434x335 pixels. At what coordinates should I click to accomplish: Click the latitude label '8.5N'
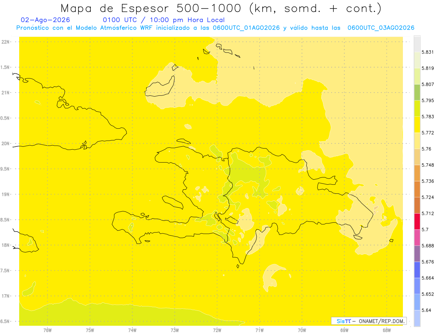click(x=5, y=220)
